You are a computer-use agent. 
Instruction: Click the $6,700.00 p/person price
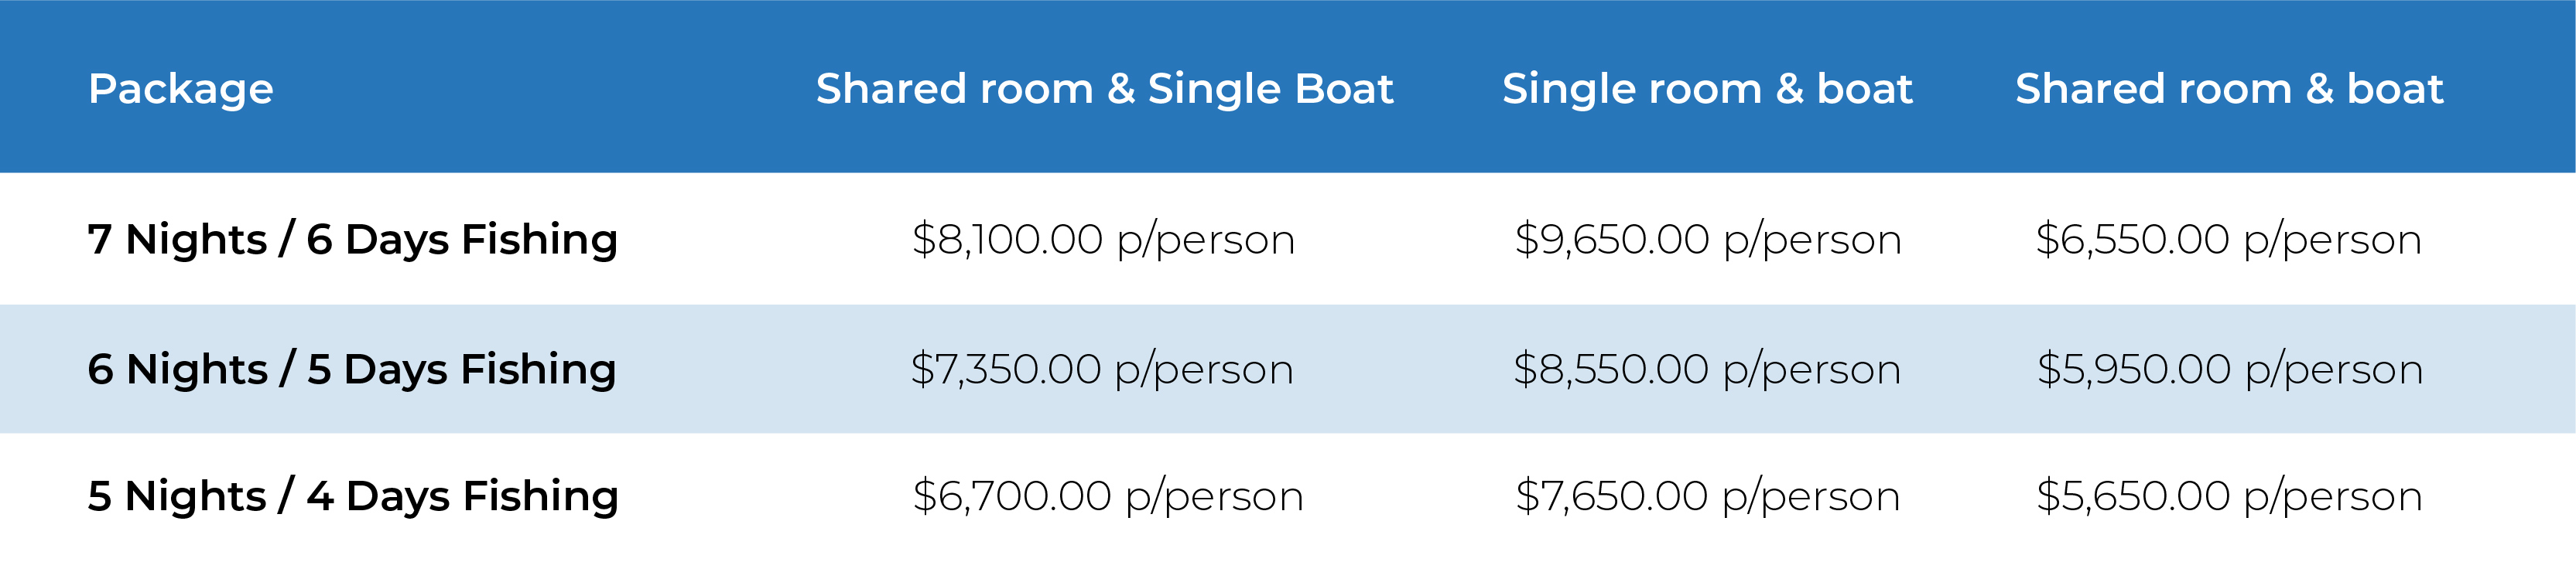(x=1108, y=497)
